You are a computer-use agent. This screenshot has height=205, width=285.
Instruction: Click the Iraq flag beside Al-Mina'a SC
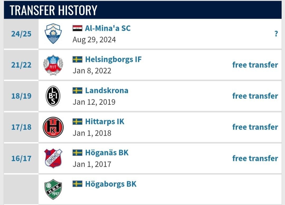point(77,28)
